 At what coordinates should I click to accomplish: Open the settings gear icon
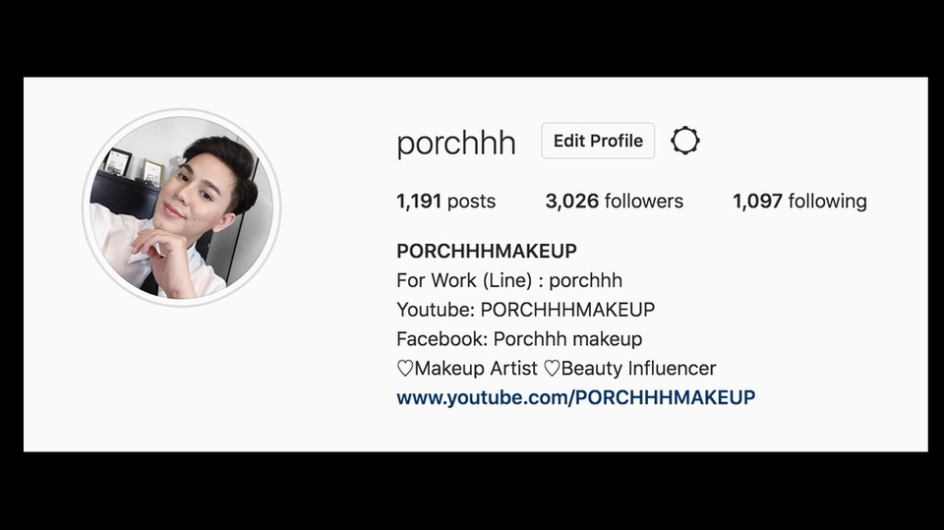click(685, 141)
